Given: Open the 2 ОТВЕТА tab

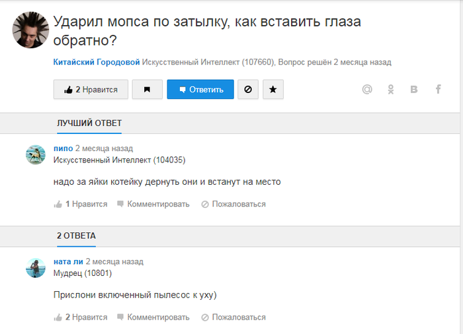Looking at the screenshot, I should point(76,236).
